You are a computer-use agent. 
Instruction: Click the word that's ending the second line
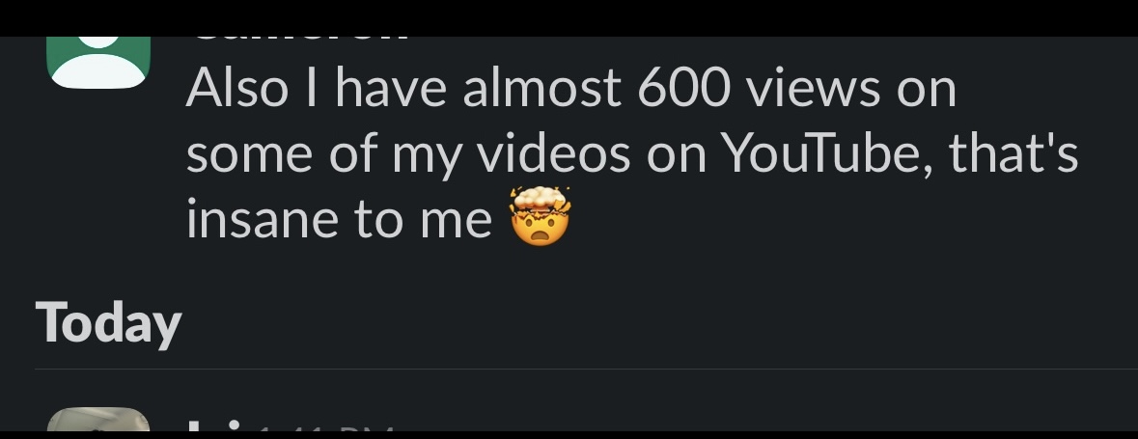(x=1013, y=154)
